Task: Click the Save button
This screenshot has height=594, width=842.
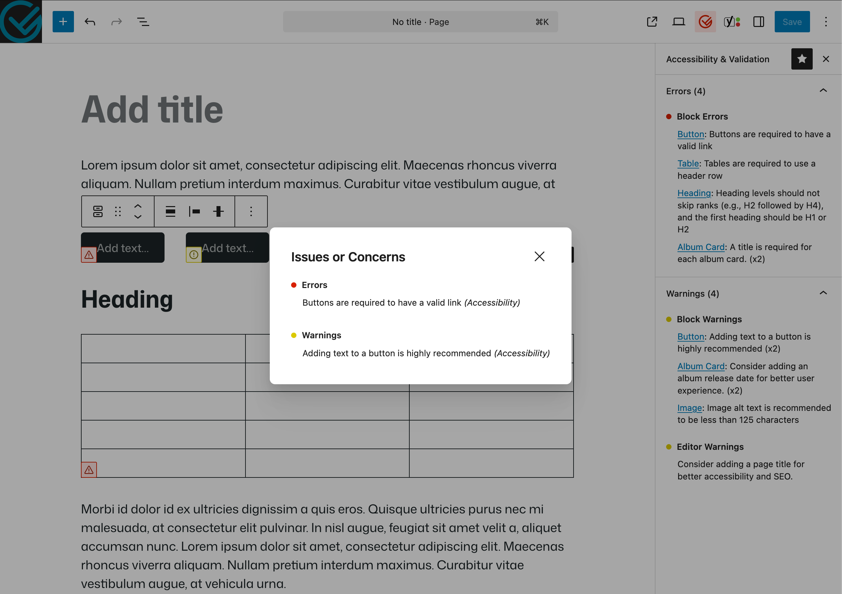Action: pos(792,22)
